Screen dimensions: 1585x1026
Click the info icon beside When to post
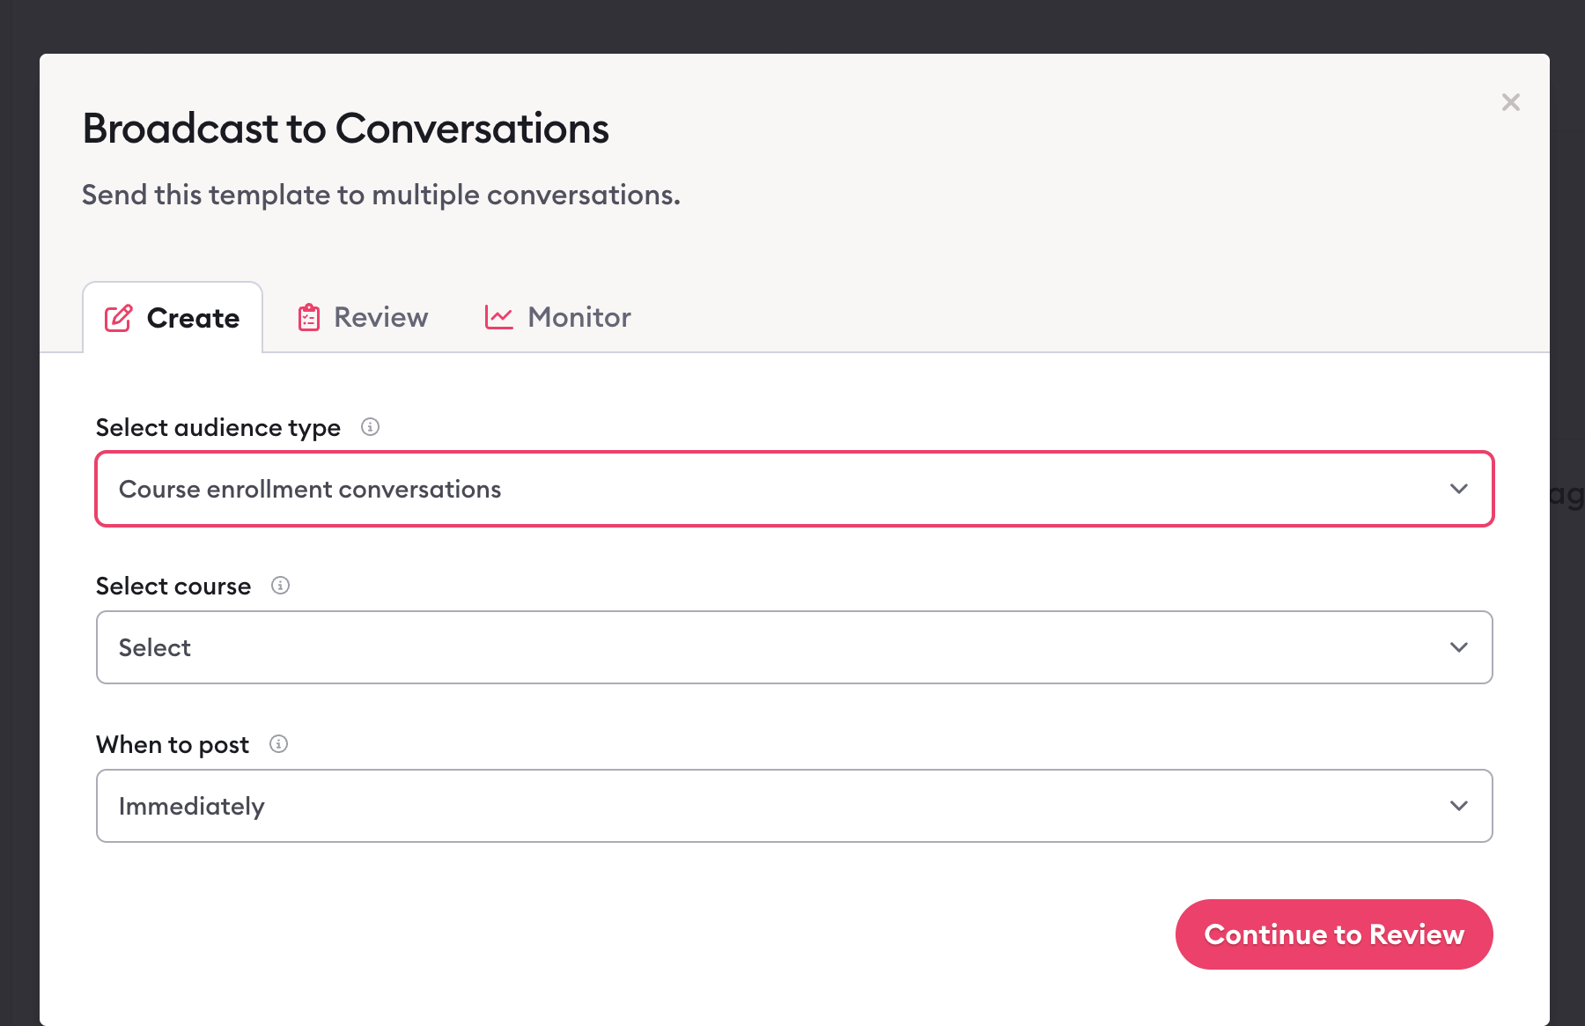[x=278, y=744]
